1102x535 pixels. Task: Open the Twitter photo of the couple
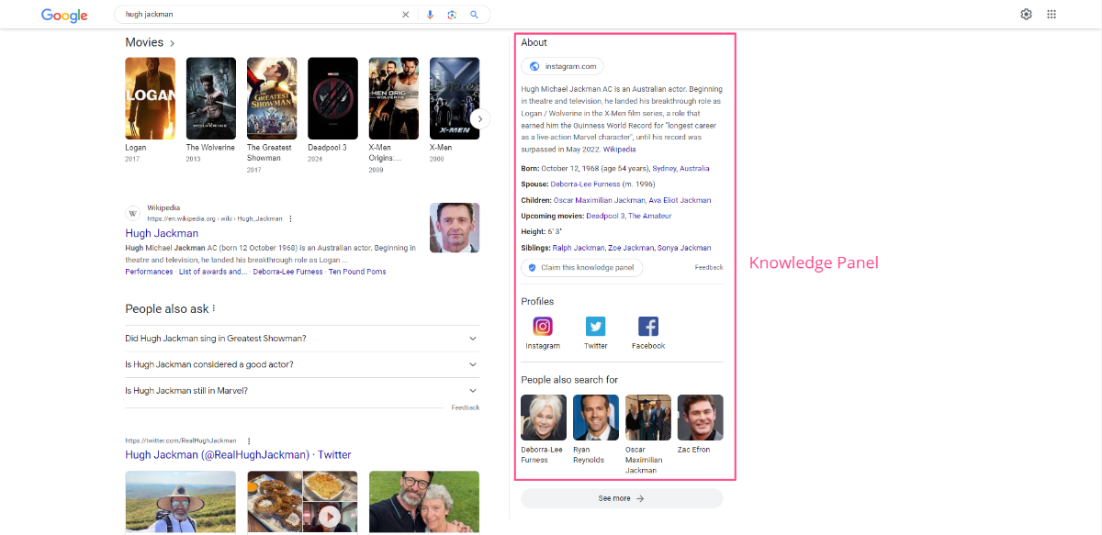[424, 503]
